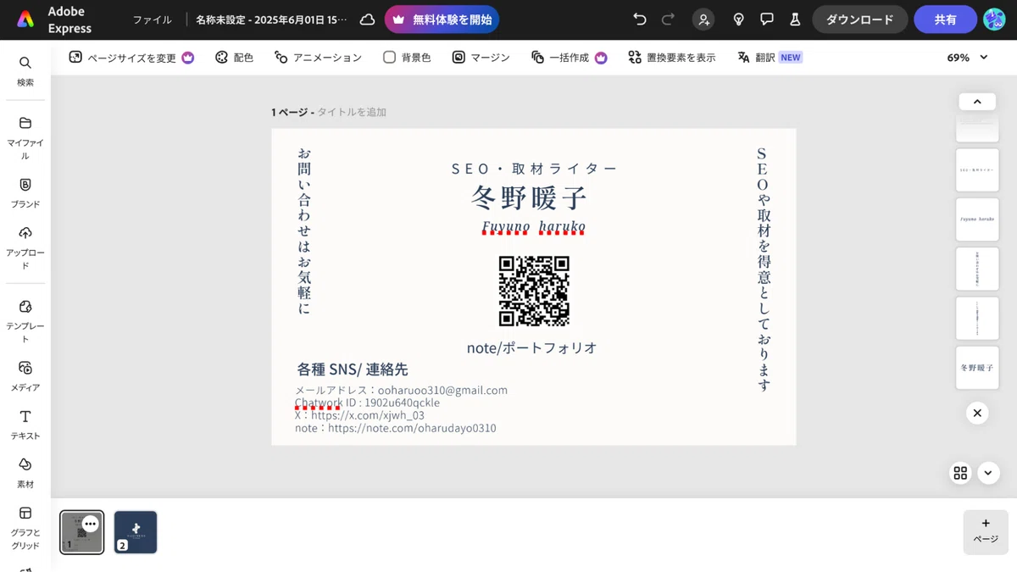Open the ファイル menu
This screenshot has height=572, width=1017.
[x=153, y=19]
